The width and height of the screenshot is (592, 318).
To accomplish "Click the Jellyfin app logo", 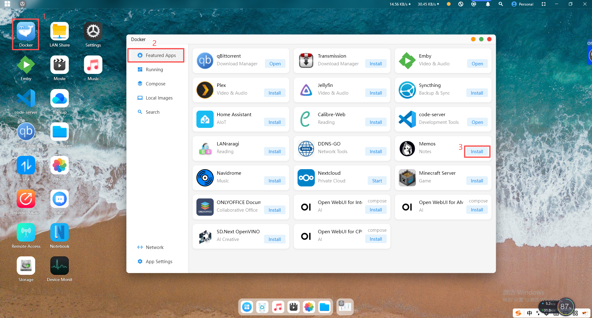I will [306, 90].
